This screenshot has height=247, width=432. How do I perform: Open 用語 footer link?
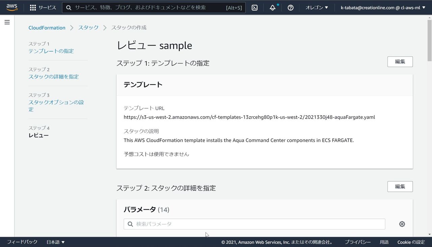coord(384,242)
